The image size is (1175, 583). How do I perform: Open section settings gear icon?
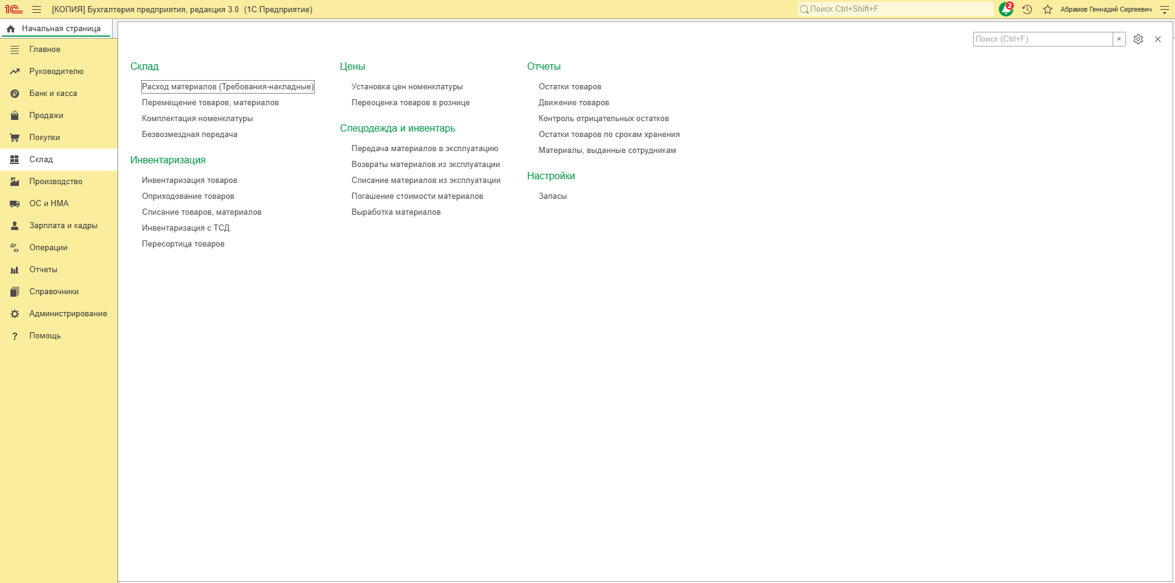[1138, 39]
